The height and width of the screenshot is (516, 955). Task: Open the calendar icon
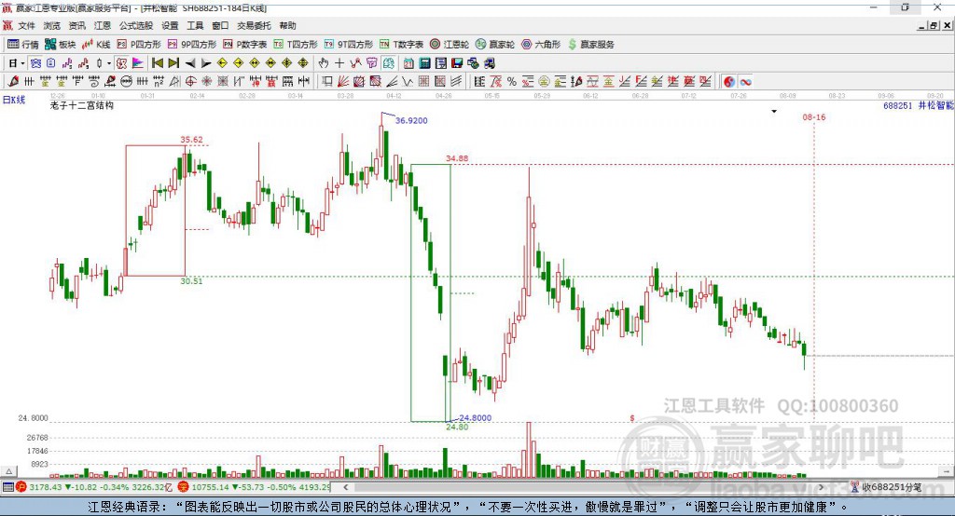pyautogui.click(x=408, y=63)
